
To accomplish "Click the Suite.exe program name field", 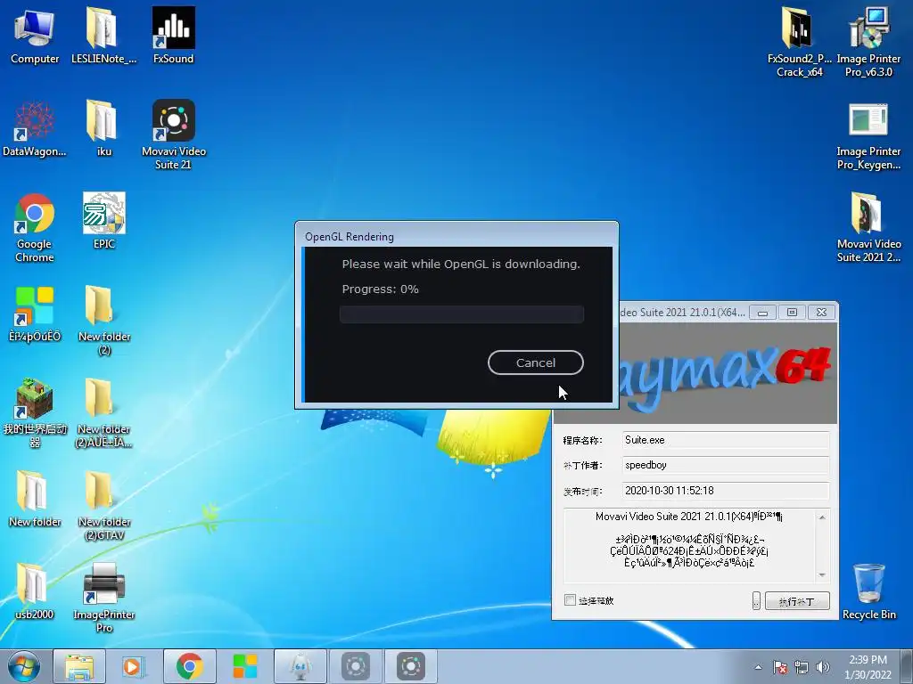I will [x=726, y=440].
